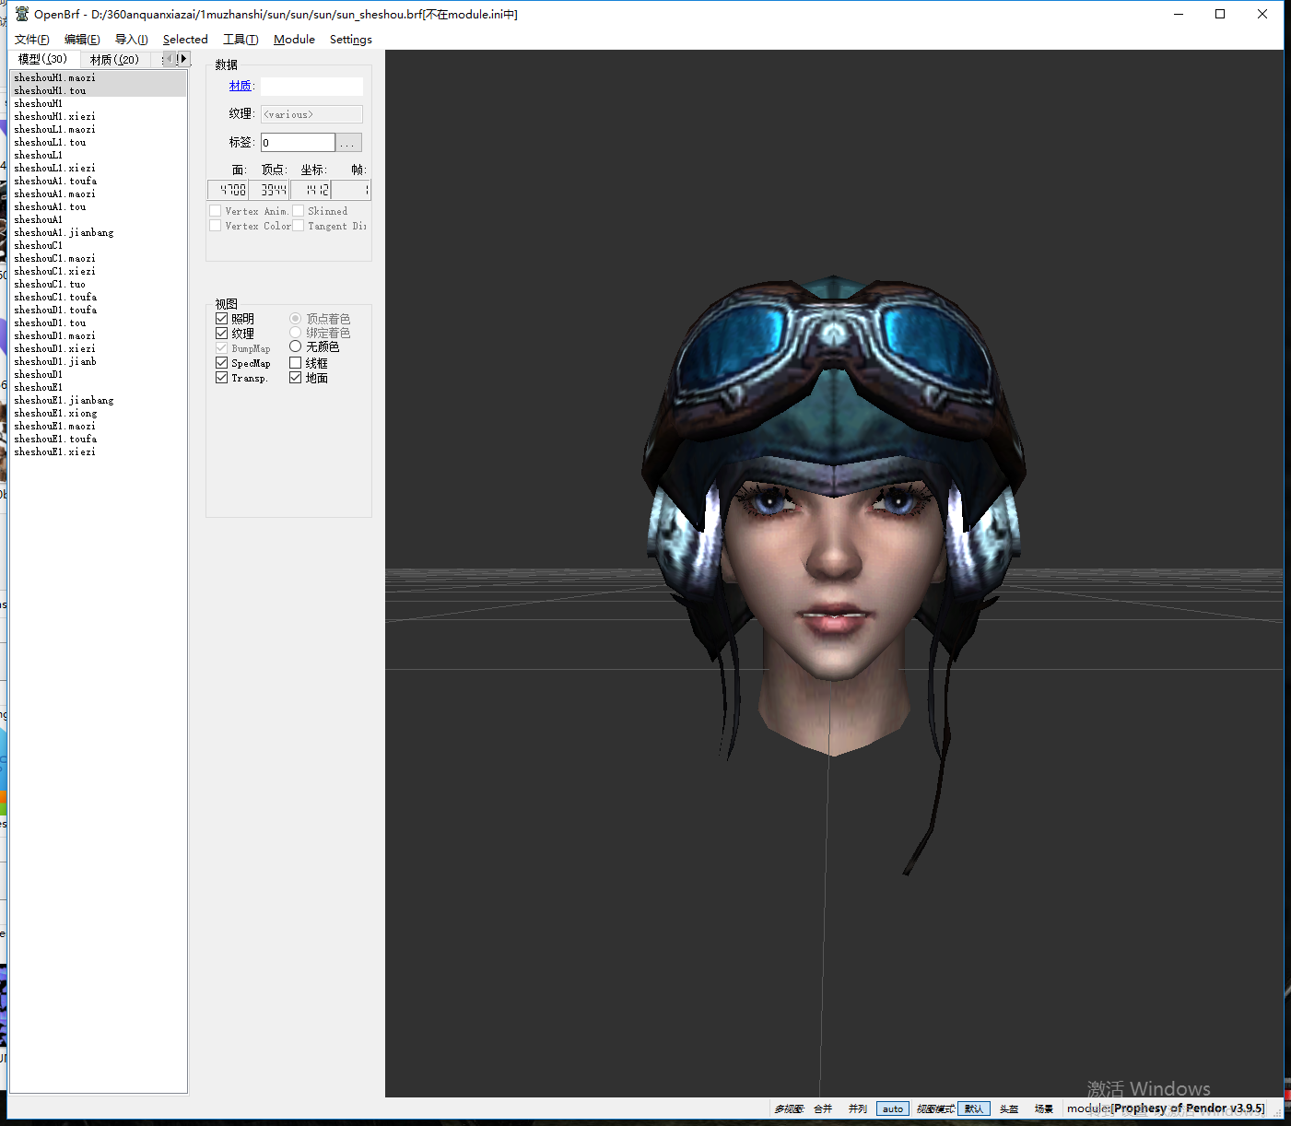Select sheshouL1.xiezi in the mesh list
1291x1126 pixels.
point(98,168)
